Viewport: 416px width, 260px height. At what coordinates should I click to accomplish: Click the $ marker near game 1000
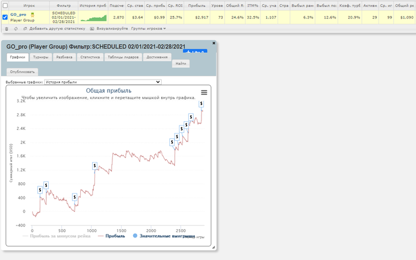point(94,166)
